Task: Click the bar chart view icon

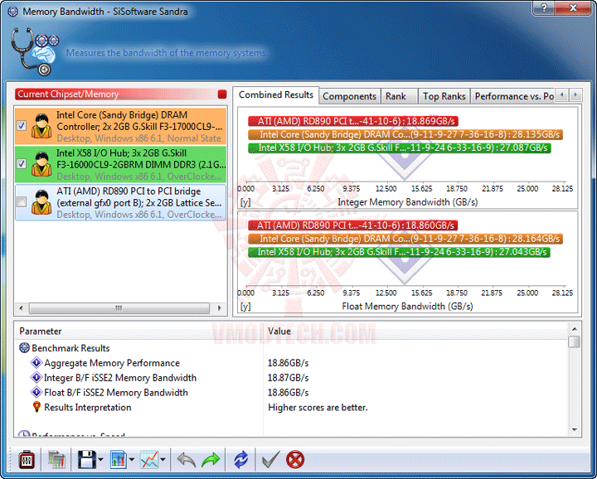Action: click(119, 460)
